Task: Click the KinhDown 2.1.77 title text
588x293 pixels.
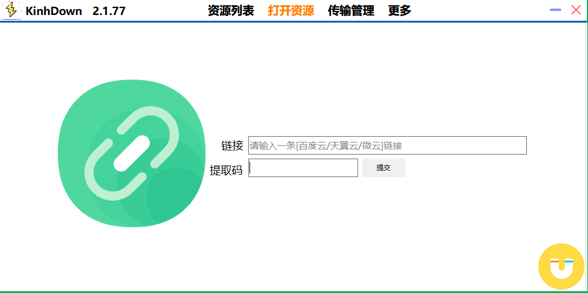Action: pyautogui.click(x=75, y=11)
